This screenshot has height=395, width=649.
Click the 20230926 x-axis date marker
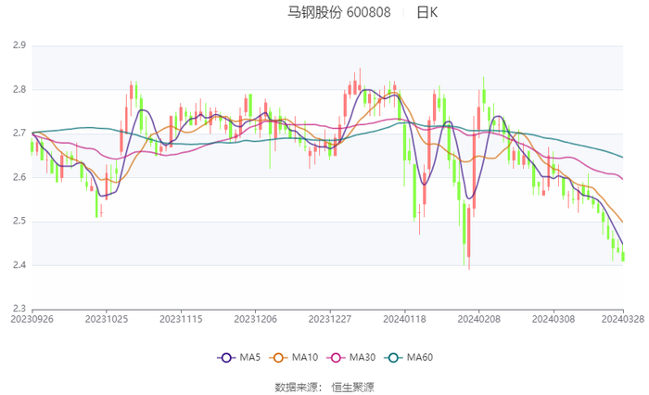[x=32, y=319]
